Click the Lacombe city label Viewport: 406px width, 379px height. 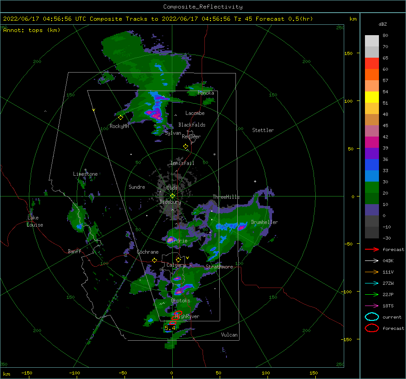coord(195,113)
